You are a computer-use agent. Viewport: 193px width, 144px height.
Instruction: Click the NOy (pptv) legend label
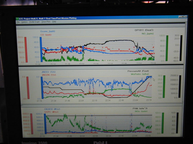click(141, 111)
